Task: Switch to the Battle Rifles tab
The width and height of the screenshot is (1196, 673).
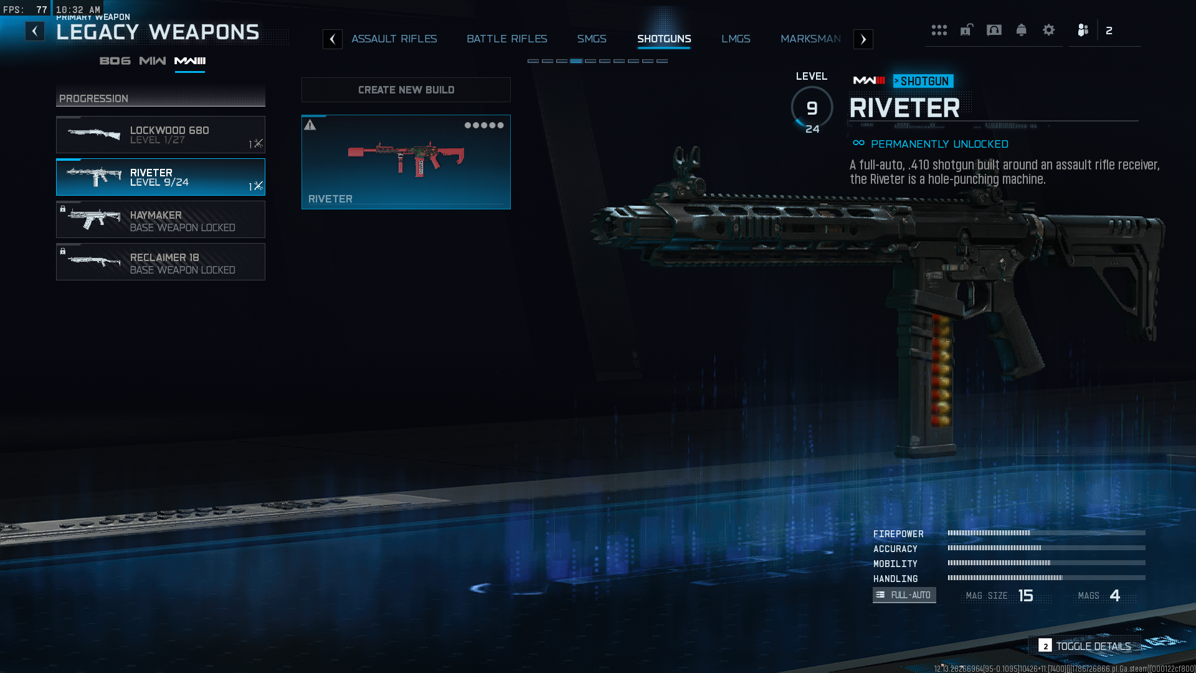Action: pyautogui.click(x=507, y=39)
